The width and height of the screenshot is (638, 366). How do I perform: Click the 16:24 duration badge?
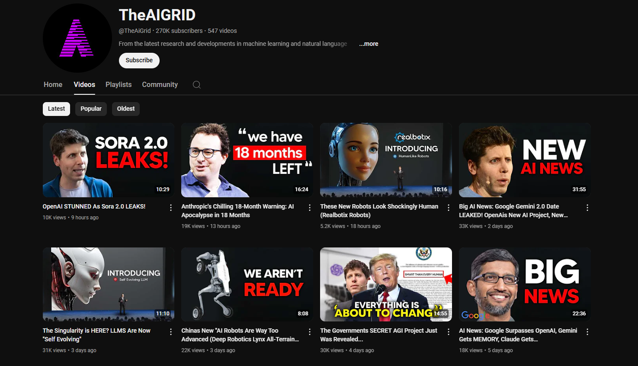tap(301, 189)
